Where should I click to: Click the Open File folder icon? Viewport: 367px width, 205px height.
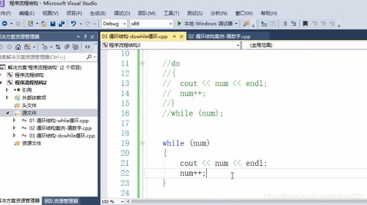[44, 23]
